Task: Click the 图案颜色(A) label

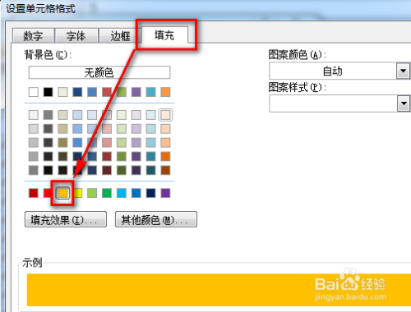Action: pos(298,55)
